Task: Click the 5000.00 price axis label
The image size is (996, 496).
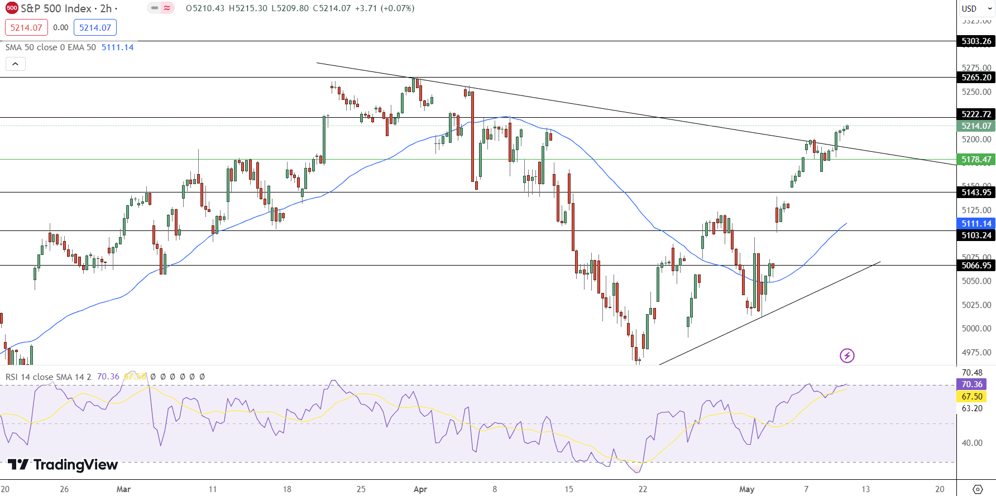Action: click(976, 329)
